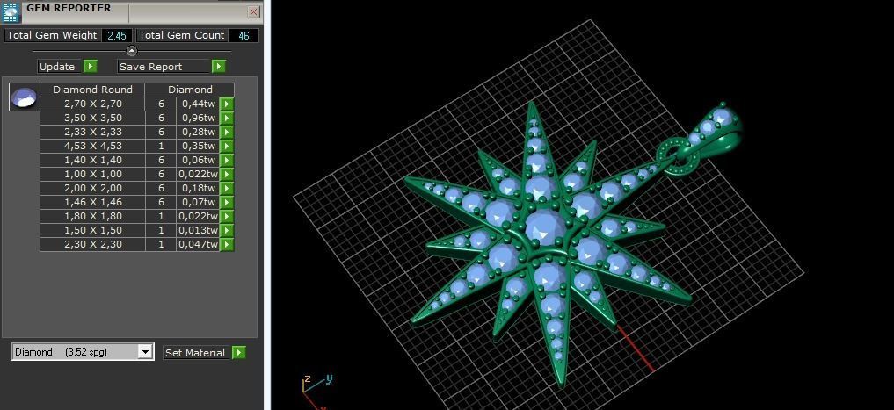Click green arrow for 2,30 X 2,30 row
The image size is (894, 410).
227,244
